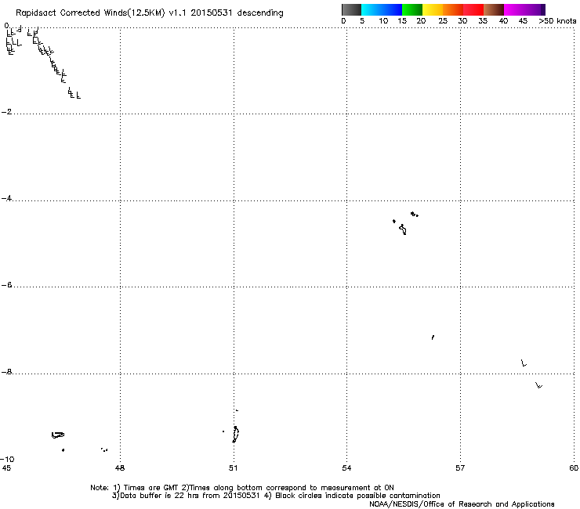Screen dimensions: 580x509
Task: Click the latitude label -10
Action: tap(7, 459)
